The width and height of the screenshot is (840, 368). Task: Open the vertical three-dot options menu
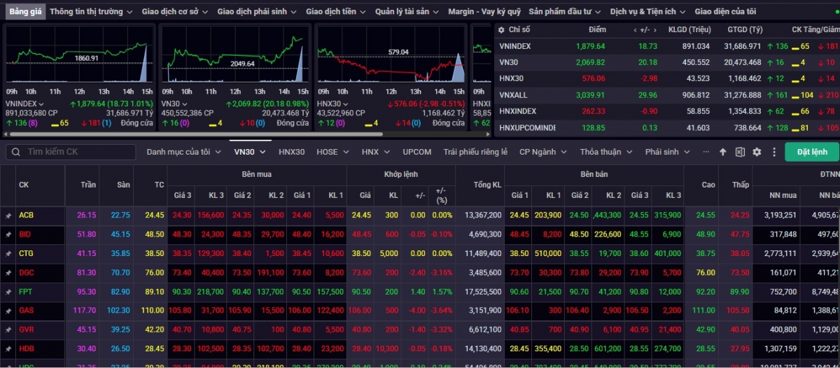tap(773, 152)
